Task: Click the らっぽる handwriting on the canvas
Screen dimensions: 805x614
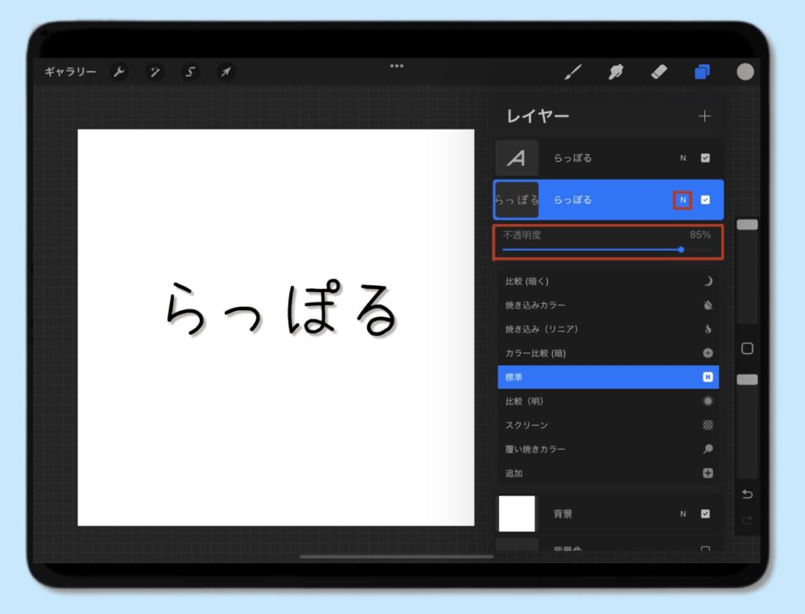Action: coord(281,309)
